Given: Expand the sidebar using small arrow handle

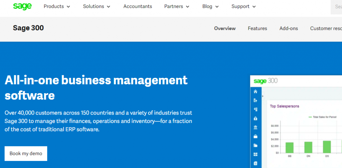Looking at the screenshot, I should pos(263,96).
